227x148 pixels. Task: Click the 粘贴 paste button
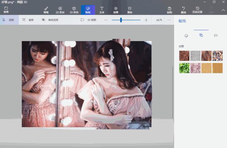169,10
